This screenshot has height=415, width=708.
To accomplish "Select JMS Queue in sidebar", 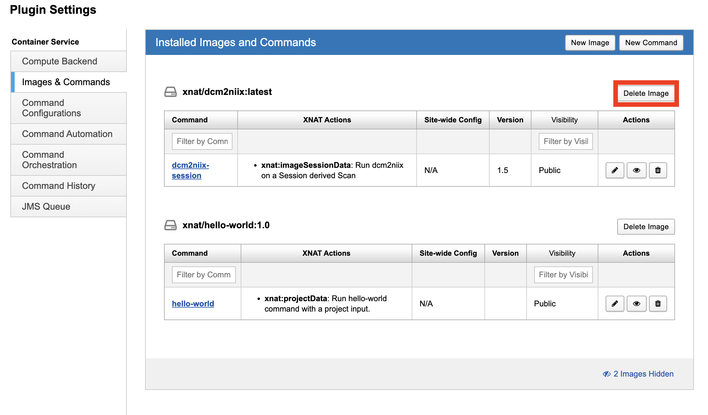I will [x=46, y=207].
